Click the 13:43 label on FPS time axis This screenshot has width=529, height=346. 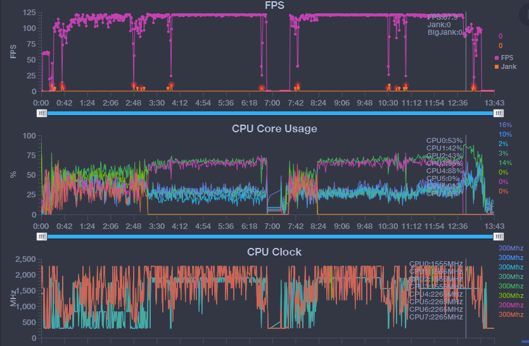(x=494, y=102)
